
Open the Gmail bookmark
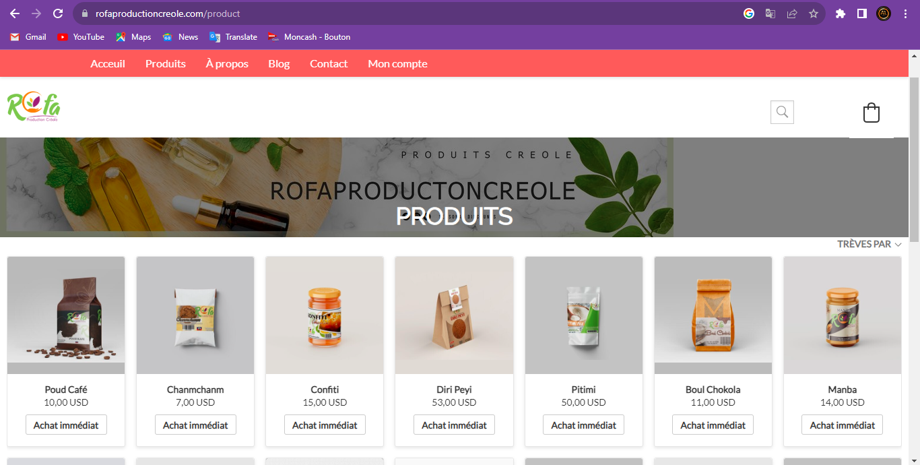coord(28,37)
